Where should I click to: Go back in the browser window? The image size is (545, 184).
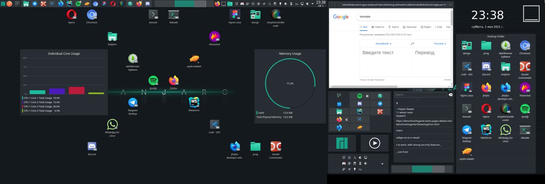click(331, 4)
